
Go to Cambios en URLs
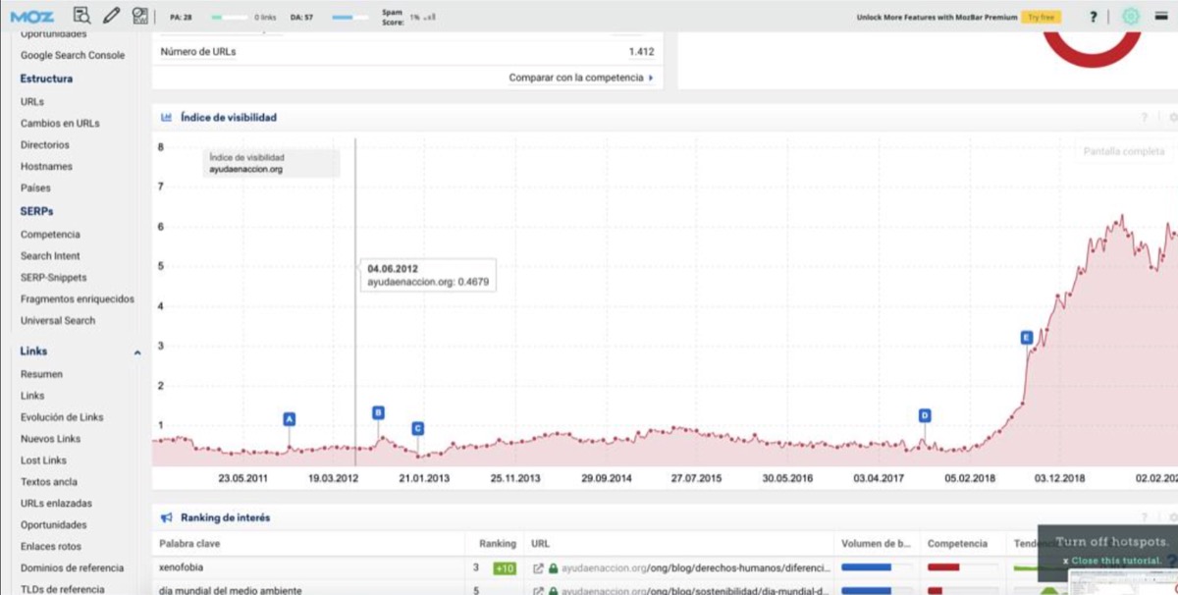[x=60, y=123]
